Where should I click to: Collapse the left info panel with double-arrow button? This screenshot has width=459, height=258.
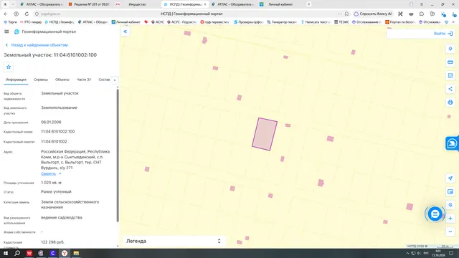125,32
